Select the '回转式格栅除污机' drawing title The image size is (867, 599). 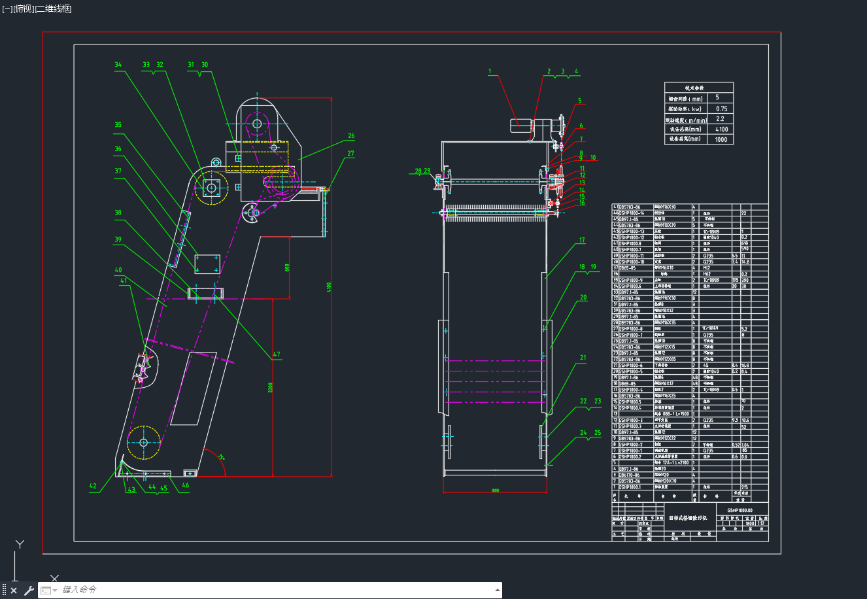pyautogui.click(x=690, y=518)
